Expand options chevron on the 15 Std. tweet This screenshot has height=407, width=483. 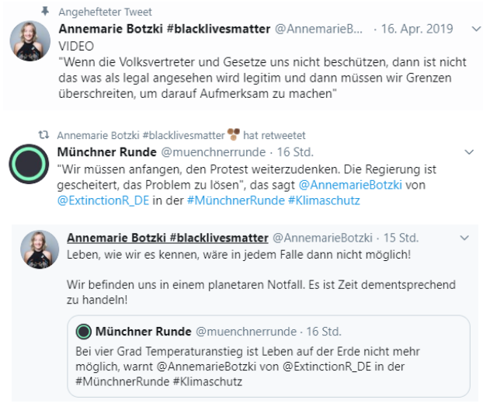[x=464, y=237]
